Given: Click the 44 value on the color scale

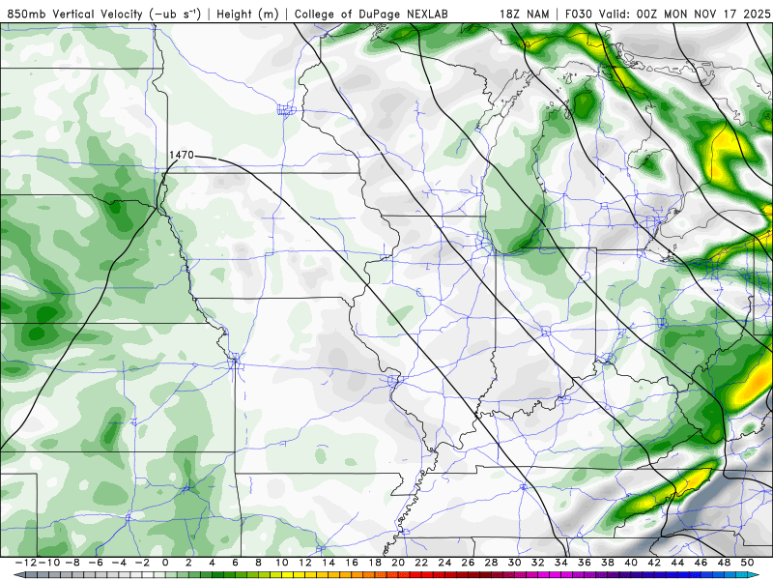Looking at the screenshot, I should [677, 563].
